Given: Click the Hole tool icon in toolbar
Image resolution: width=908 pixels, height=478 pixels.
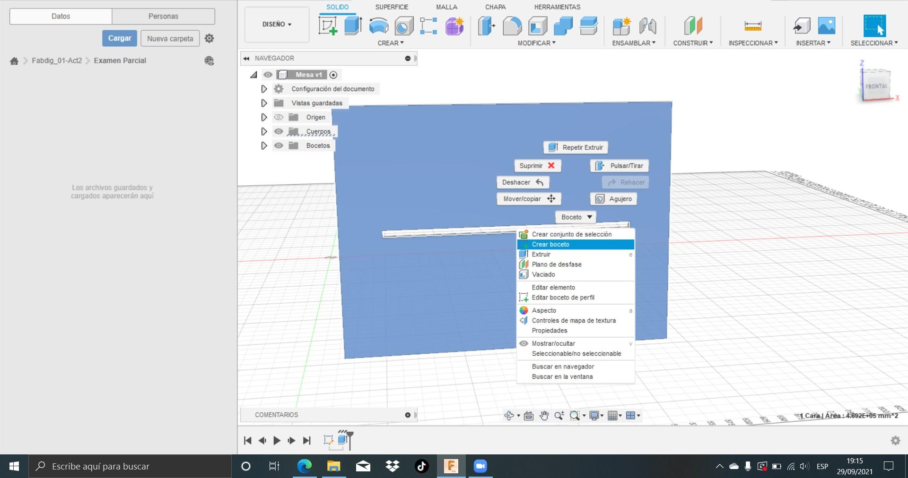Looking at the screenshot, I should (404, 26).
